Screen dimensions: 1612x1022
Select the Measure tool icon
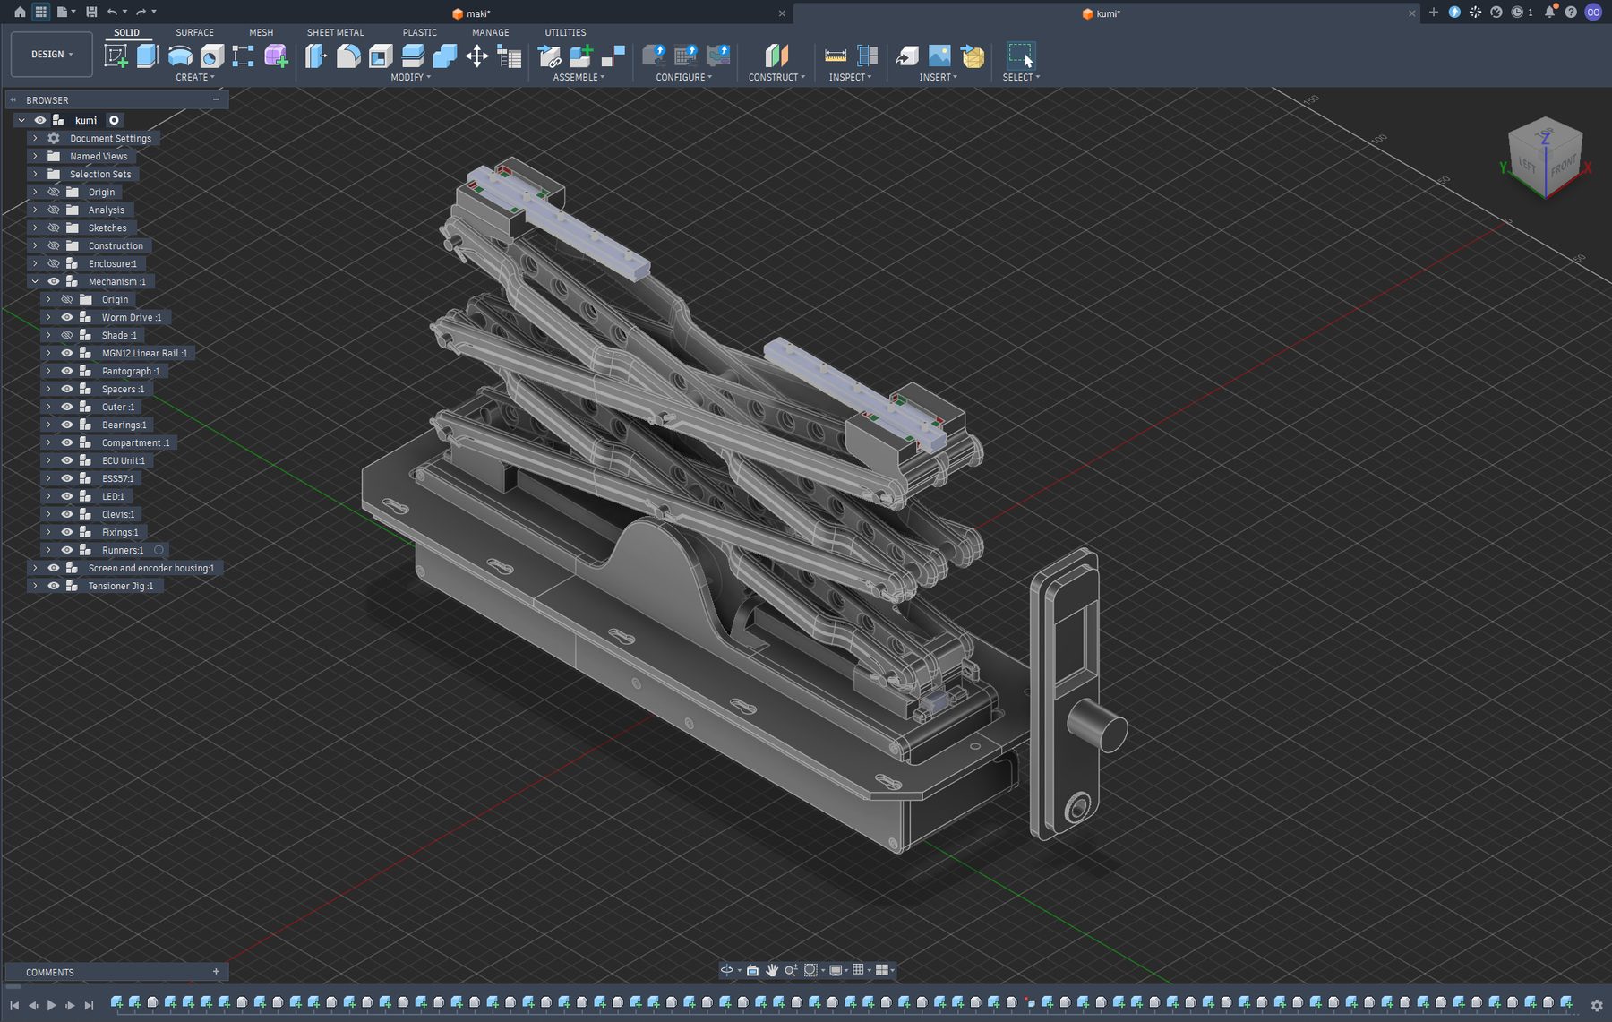tap(836, 56)
